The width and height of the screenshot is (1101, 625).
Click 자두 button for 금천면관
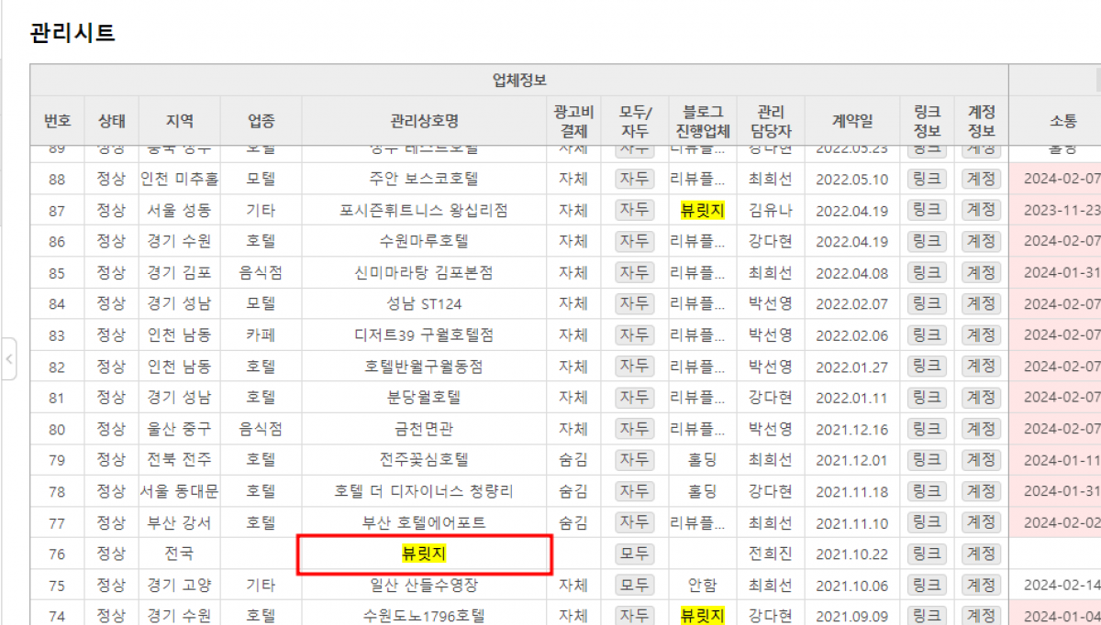coord(634,428)
